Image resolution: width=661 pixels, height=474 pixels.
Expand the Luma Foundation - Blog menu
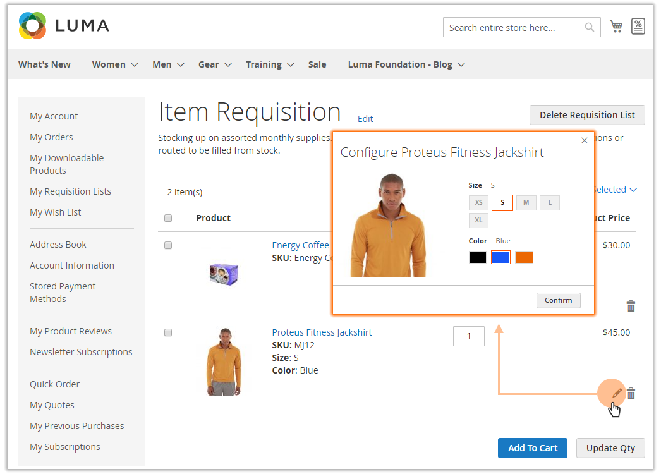(x=406, y=64)
